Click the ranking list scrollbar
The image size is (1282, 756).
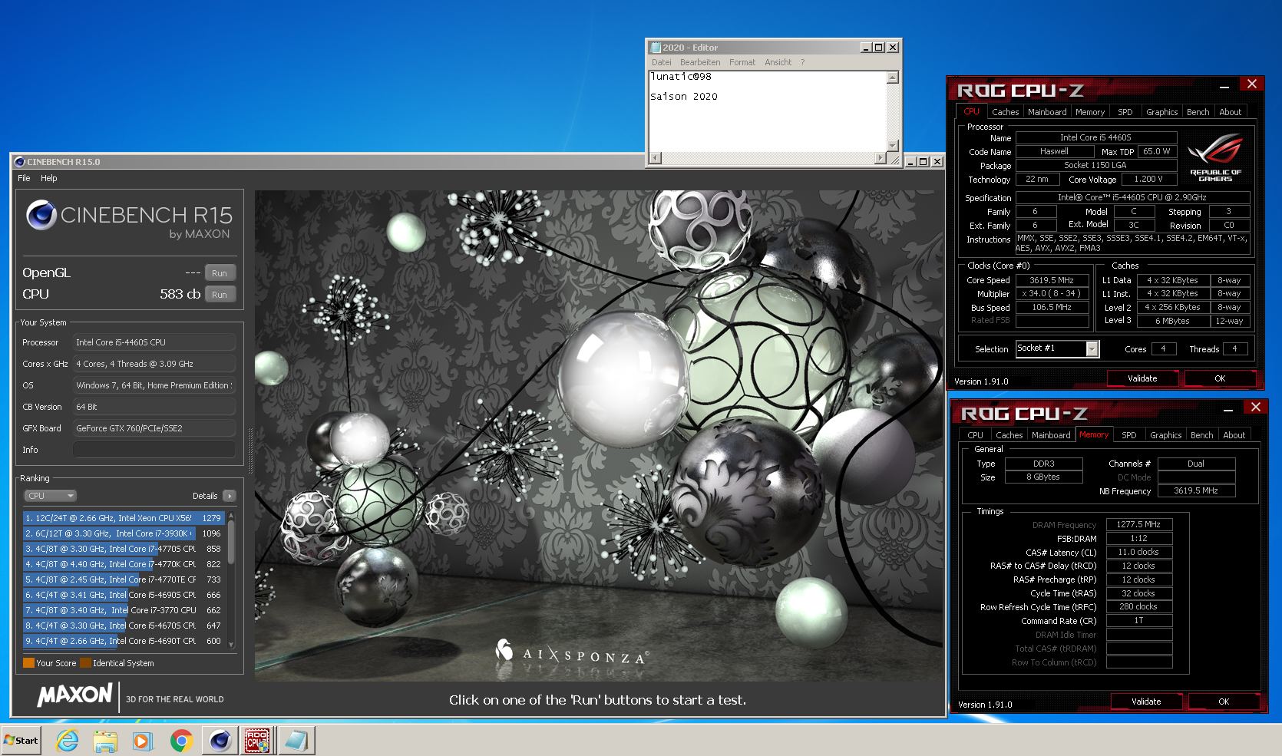click(x=231, y=543)
